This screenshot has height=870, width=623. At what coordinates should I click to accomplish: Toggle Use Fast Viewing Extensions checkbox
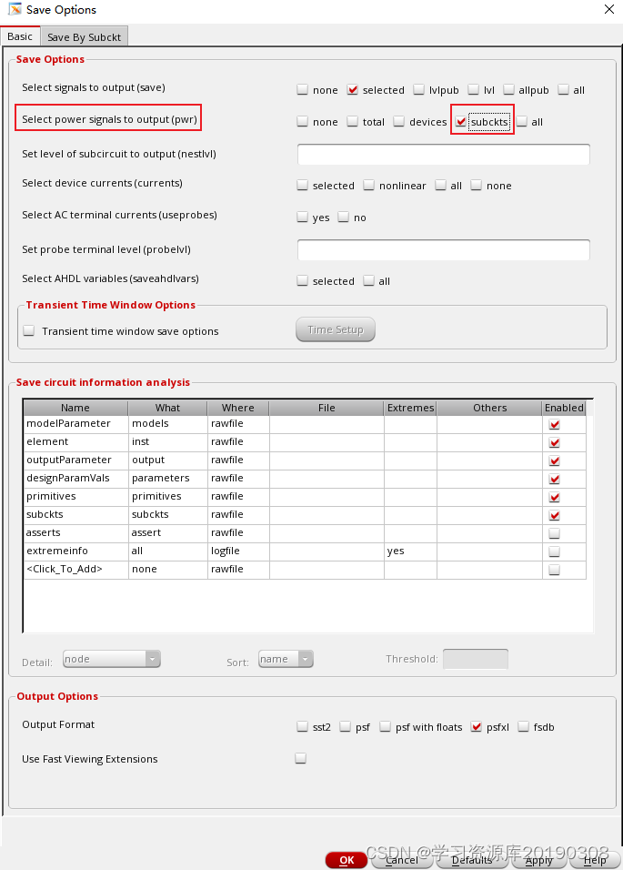pyautogui.click(x=301, y=758)
